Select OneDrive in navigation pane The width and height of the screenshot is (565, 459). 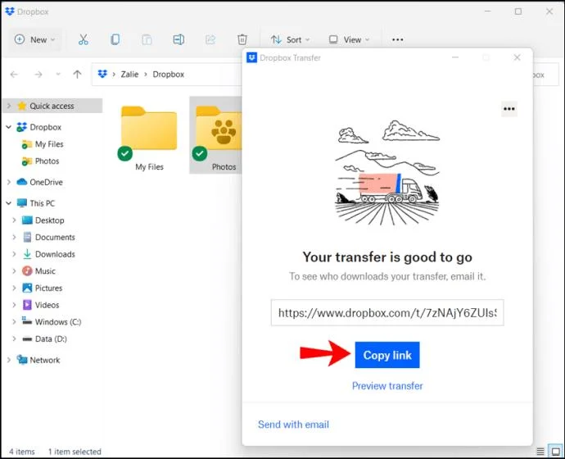click(46, 182)
